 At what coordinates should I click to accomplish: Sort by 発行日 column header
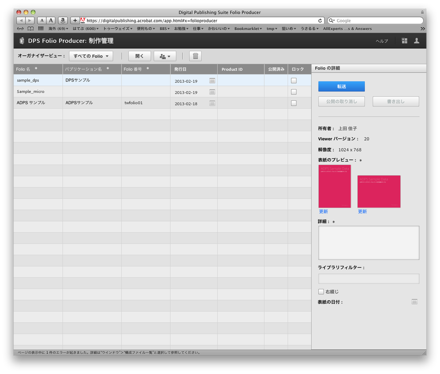(194, 69)
